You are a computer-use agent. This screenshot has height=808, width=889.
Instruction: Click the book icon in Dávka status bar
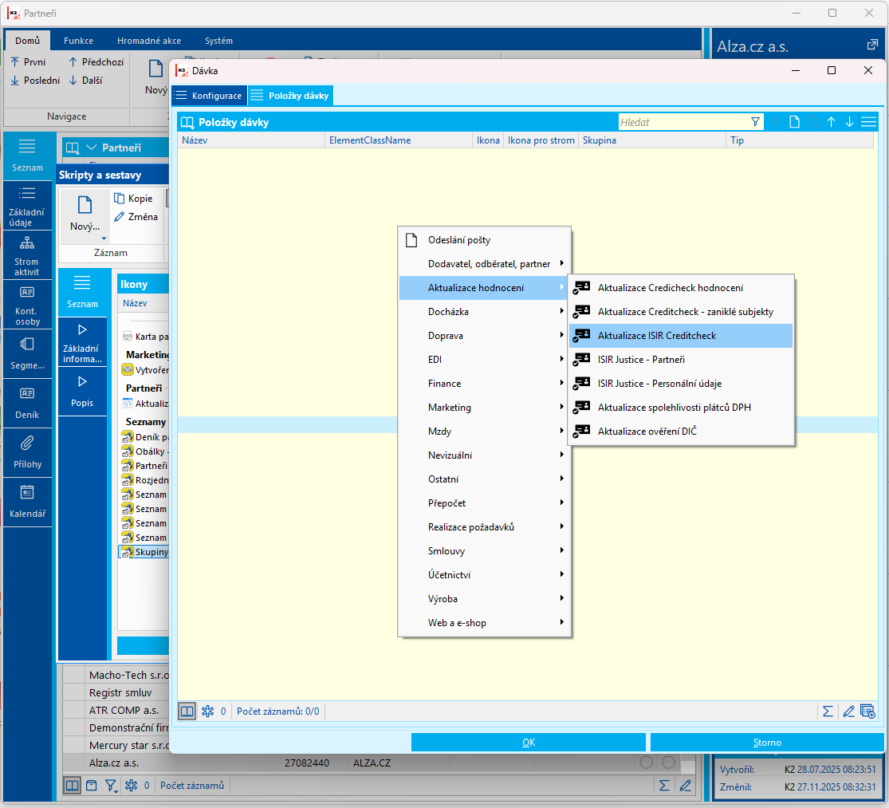coord(187,711)
